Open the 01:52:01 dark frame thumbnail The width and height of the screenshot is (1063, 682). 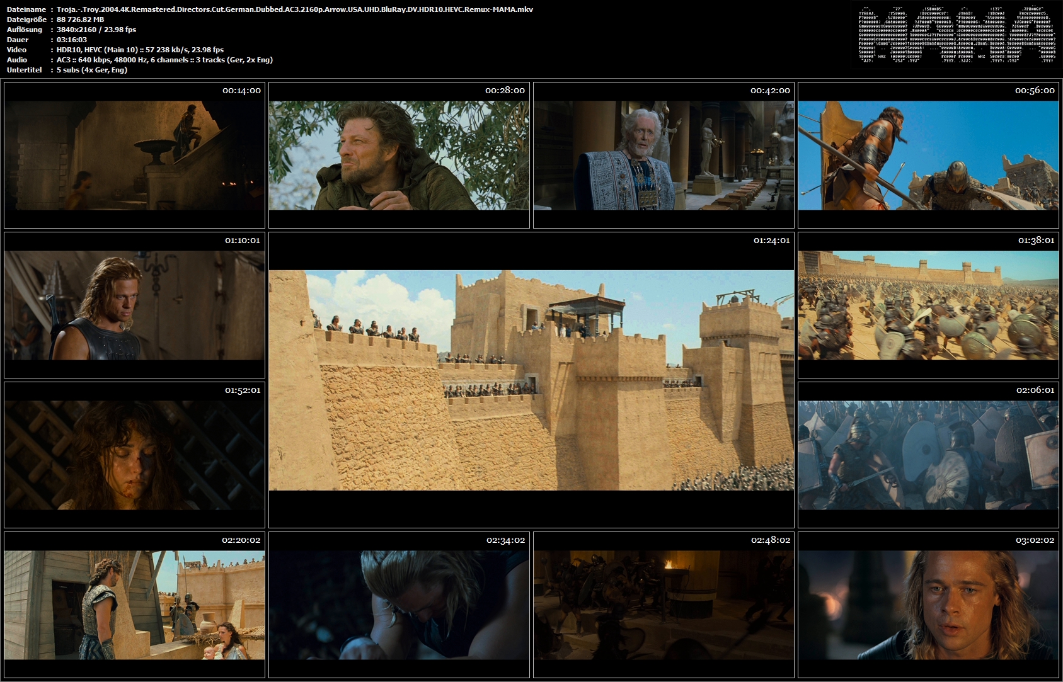[134, 455]
